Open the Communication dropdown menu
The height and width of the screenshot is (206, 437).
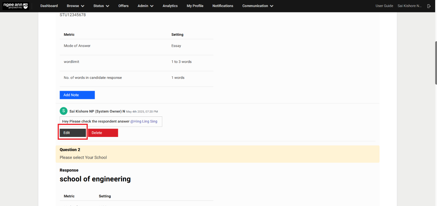(258, 6)
